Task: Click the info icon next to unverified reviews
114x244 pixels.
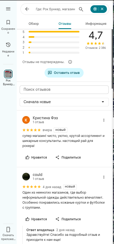Action: [x=70, y=62]
